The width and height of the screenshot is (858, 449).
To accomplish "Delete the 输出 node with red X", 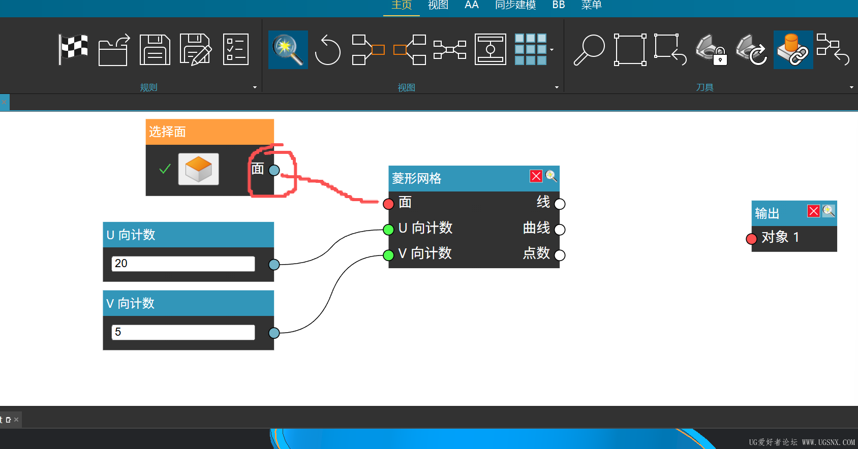I will (x=814, y=211).
